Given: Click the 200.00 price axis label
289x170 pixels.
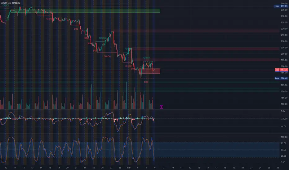Looking at the screenshot, I should coord(284,54).
